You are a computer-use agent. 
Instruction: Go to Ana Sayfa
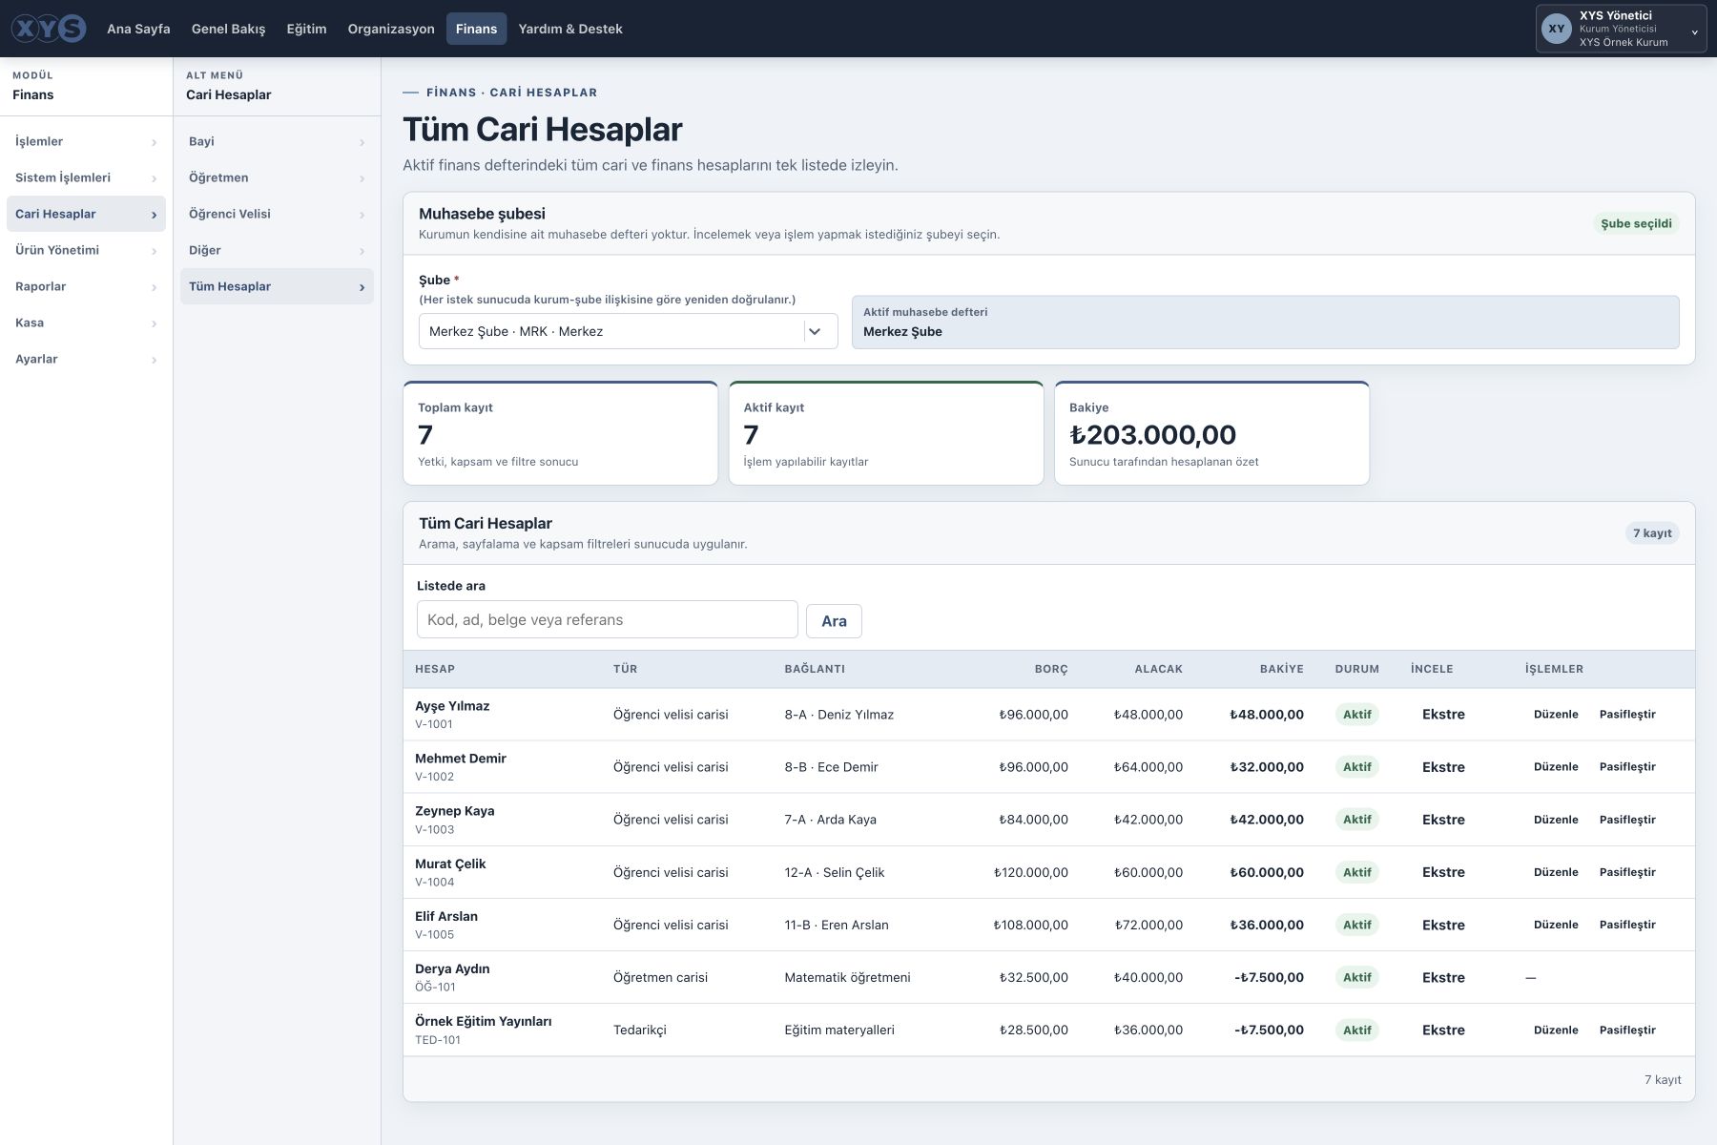pyautogui.click(x=138, y=29)
